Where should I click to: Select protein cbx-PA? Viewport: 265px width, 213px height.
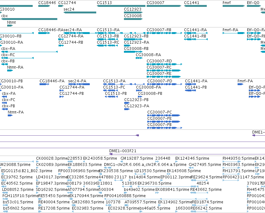(x=4, y=97)
